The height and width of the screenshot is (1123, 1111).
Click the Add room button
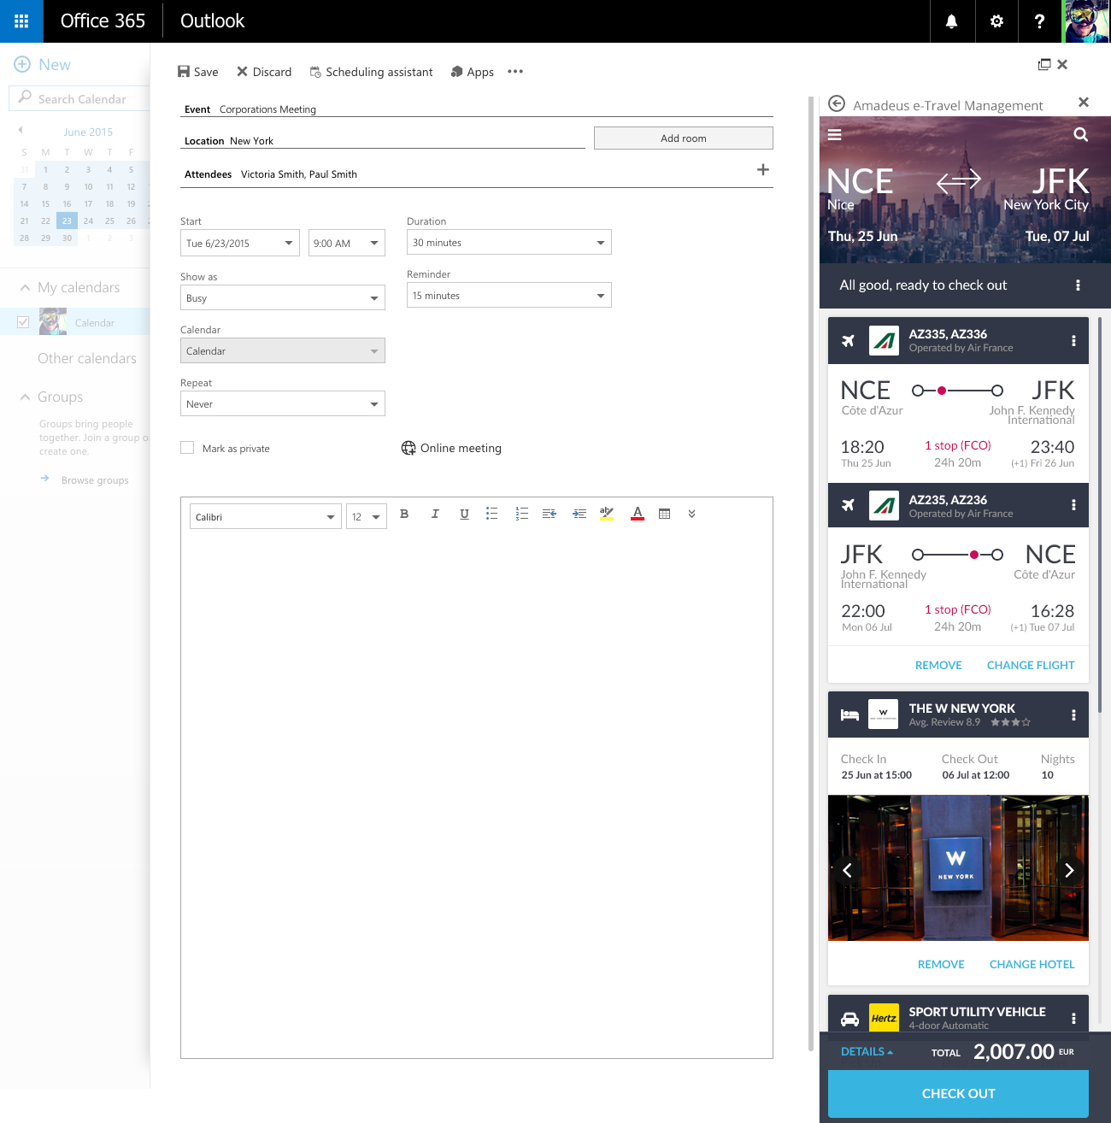[684, 138]
